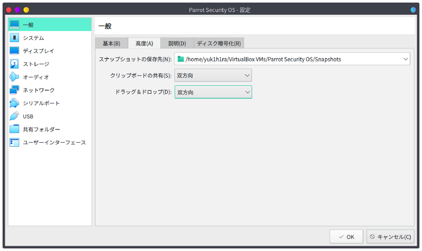
Task: Select the オーディオ speaker icon
Action: pos(14,77)
